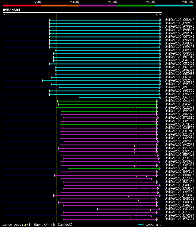Open hit UniRef100_B9RYA0
Screen dimensions: 196x227
(179, 23)
